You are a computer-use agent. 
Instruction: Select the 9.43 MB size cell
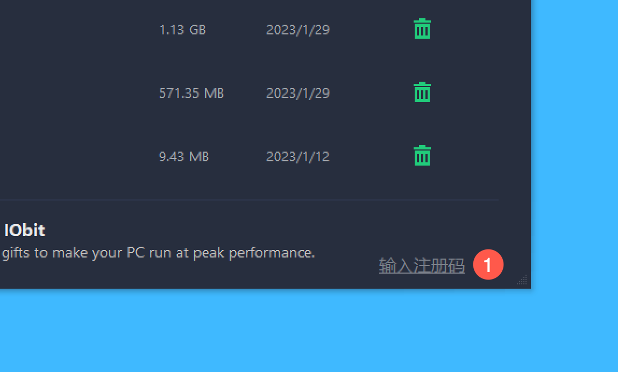183,156
